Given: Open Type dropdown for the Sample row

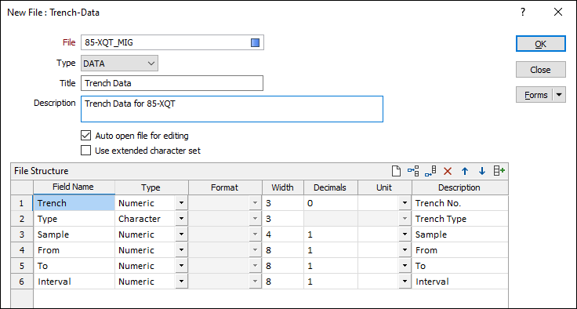Looking at the screenshot, I should (181, 234).
